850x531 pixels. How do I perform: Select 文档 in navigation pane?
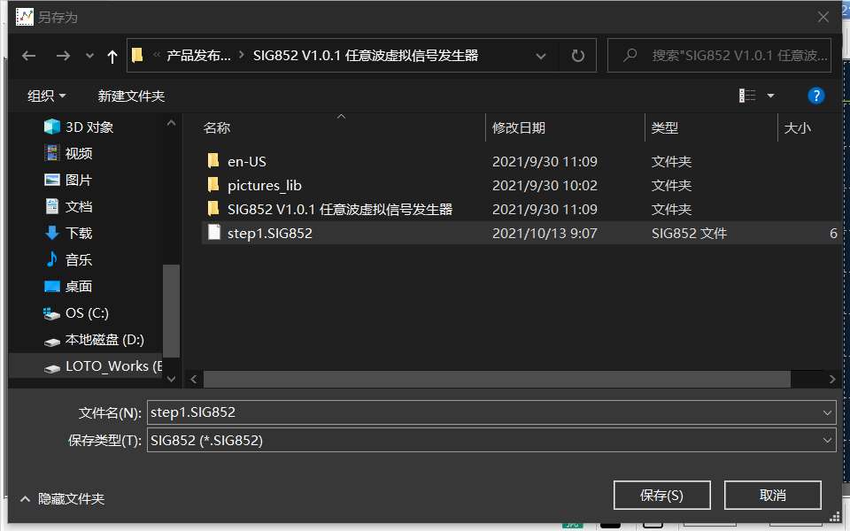click(68, 206)
